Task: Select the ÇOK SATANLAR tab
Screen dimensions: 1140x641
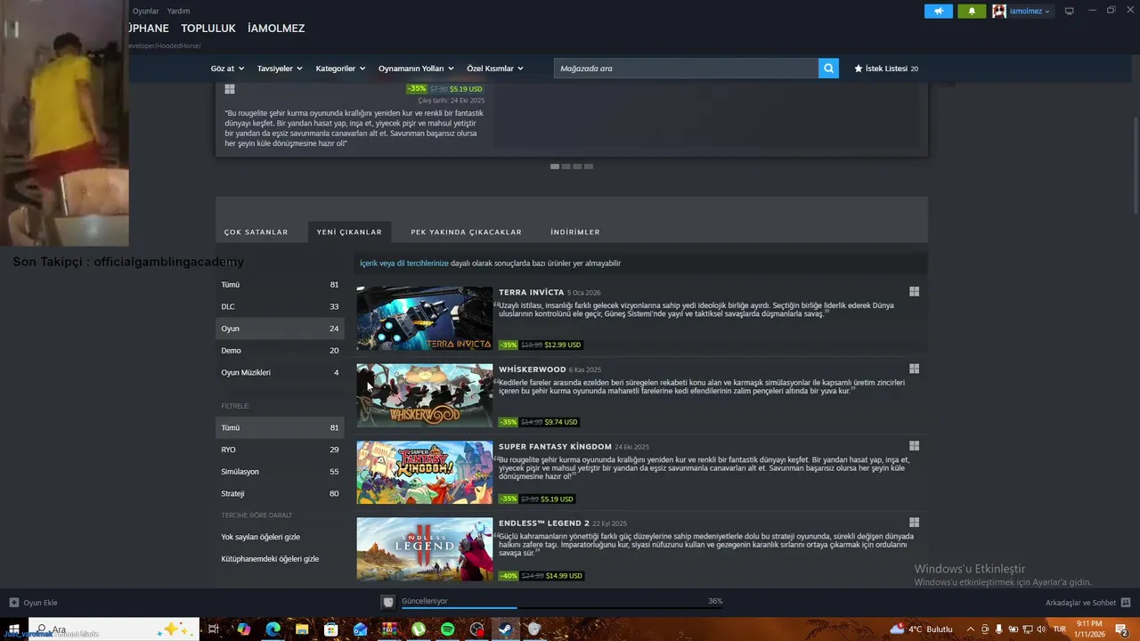Action: (x=256, y=232)
